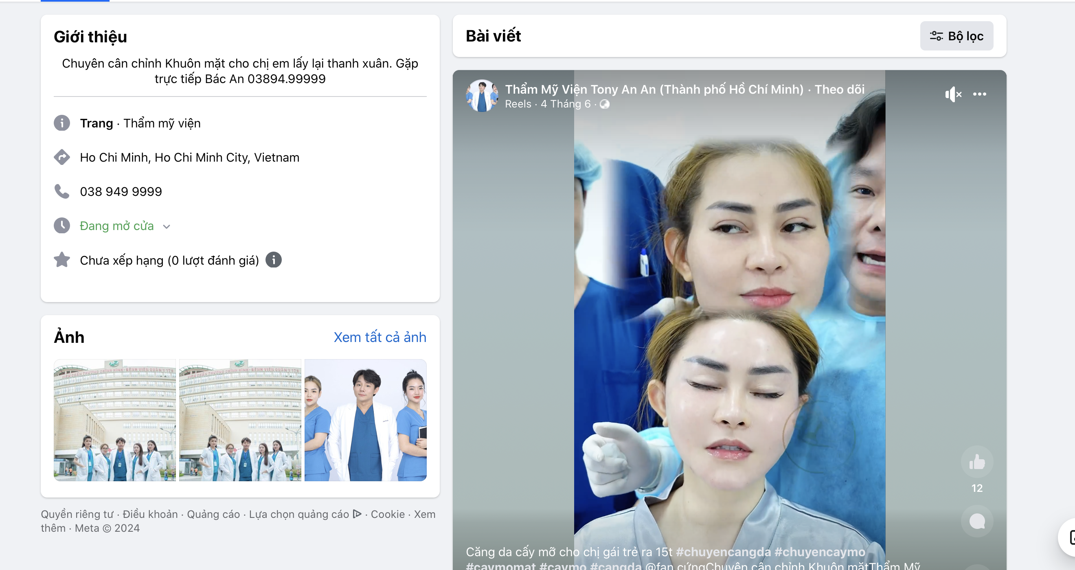The width and height of the screenshot is (1075, 570).
Task: Open the reel's three-dot options menu
Action: [x=979, y=94]
